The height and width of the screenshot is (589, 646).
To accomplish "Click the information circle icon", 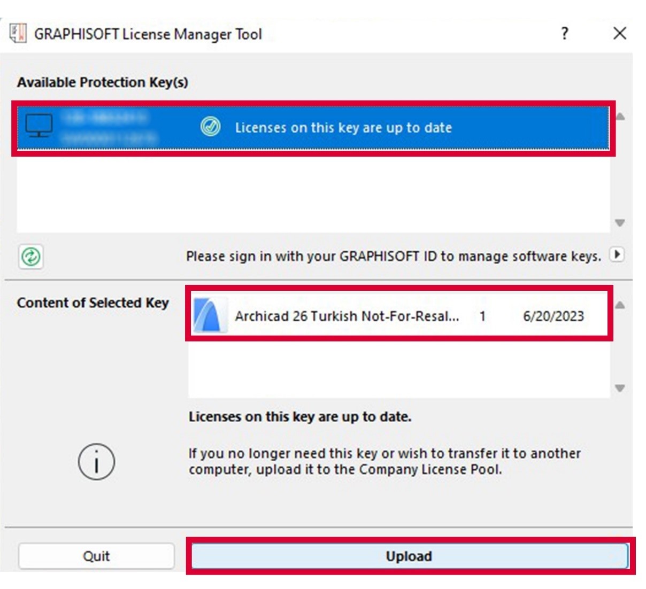I will [x=96, y=462].
